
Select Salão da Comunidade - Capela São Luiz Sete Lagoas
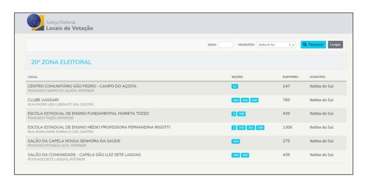84,155
